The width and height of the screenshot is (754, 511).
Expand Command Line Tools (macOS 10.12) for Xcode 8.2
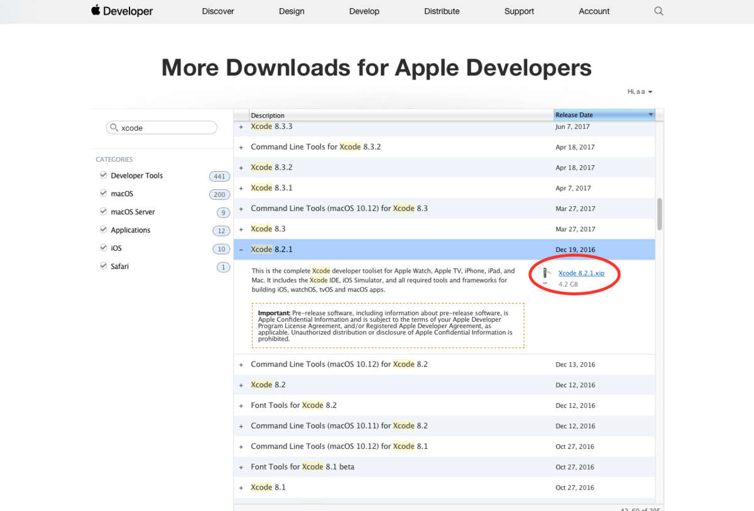coord(241,365)
